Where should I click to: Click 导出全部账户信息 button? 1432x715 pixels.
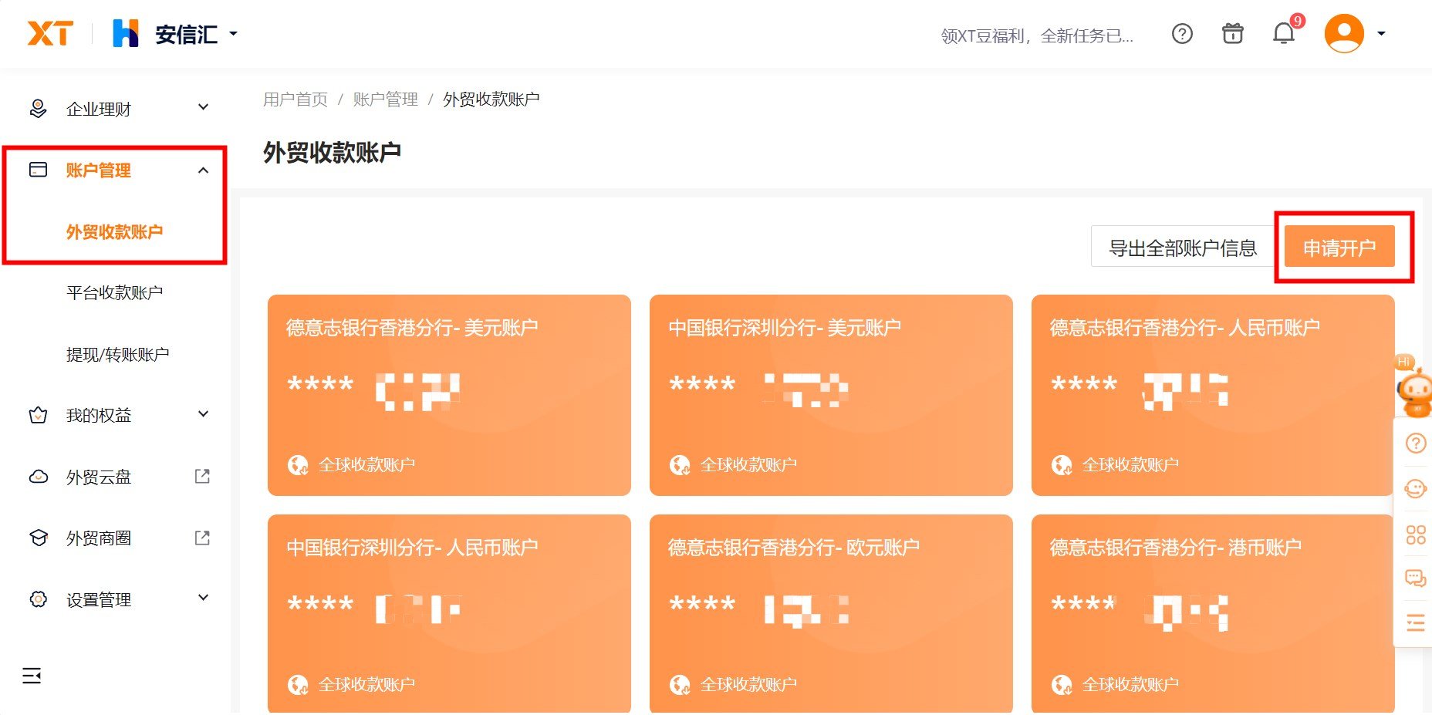(1182, 248)
